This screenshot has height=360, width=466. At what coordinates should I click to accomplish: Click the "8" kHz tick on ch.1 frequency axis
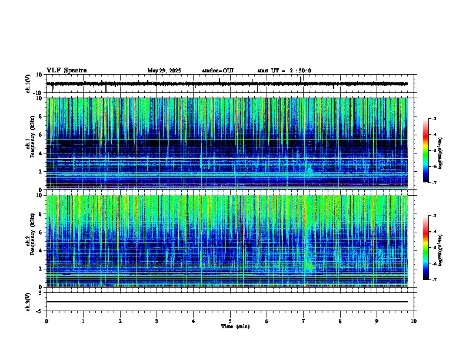point(41,116)
